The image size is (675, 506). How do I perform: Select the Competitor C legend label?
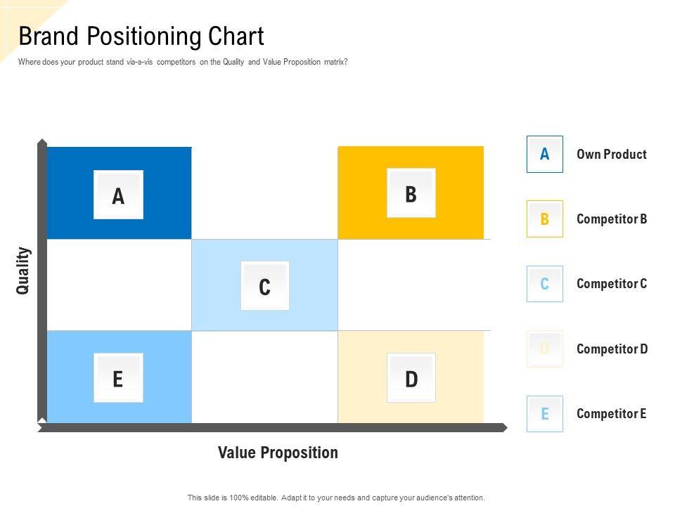pyautogui.click(x=611, y=284)
